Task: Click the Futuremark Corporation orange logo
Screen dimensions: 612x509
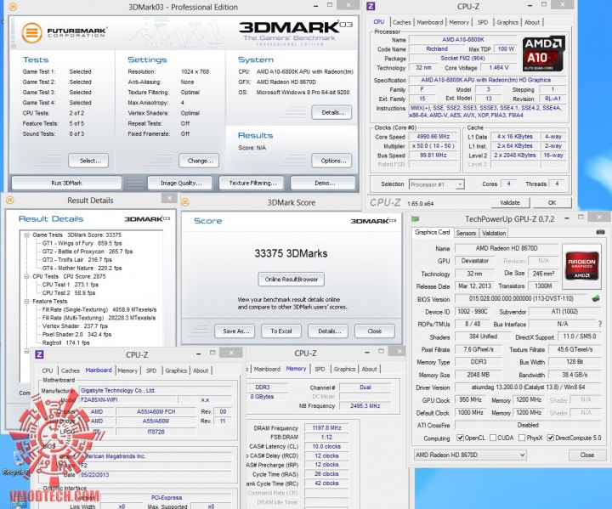Action: [31, 32]
